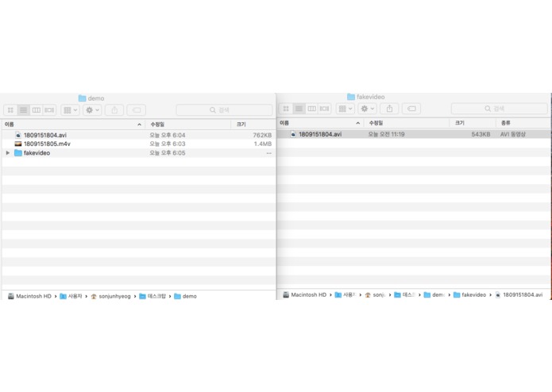This screenshot has height=392, width=552.
Task: Click 1809151804.avi in fakevideo path bar
Action: pyautogui.click(x=519, y=294)
